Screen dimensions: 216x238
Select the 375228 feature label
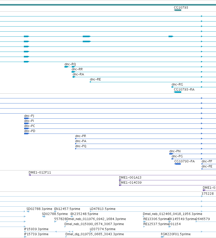tap(207, 194)
